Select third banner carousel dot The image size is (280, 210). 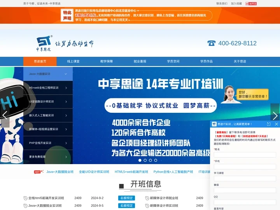(150, 160)
